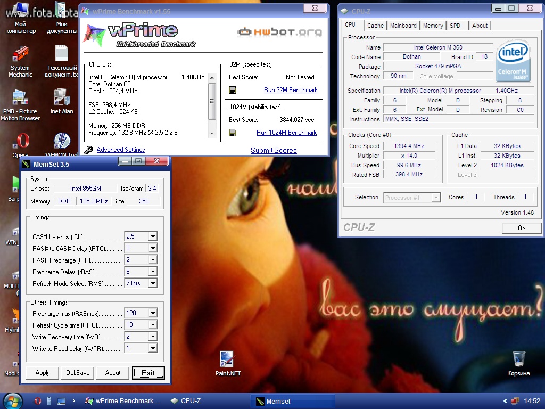This screenshot has height=409, width=545.
Task: Switch to CPU-Z taskbar button
Action: pos(186,401)
